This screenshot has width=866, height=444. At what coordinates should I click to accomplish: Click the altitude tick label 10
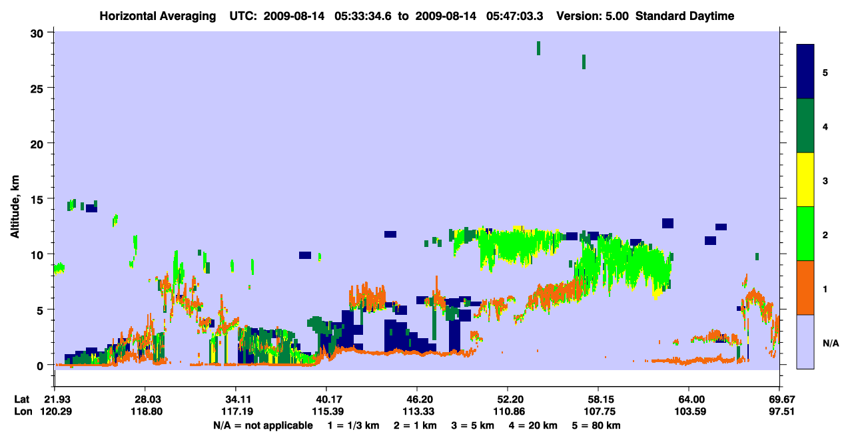pyautogui.click(x=39, y=254)
